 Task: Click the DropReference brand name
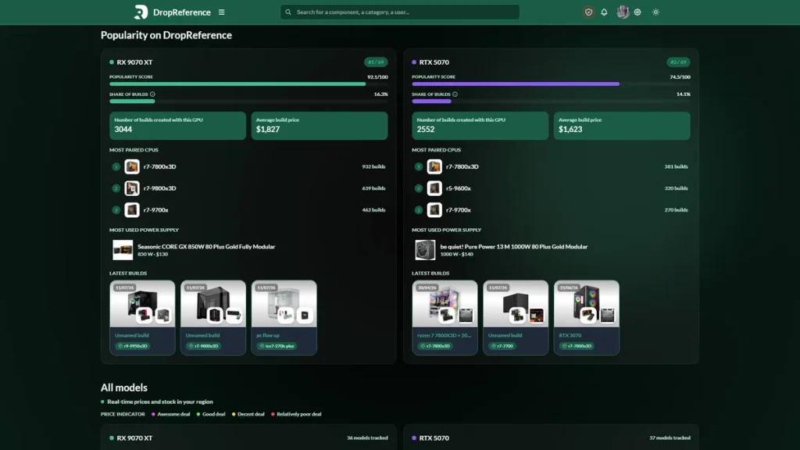(x=181, y=12)
